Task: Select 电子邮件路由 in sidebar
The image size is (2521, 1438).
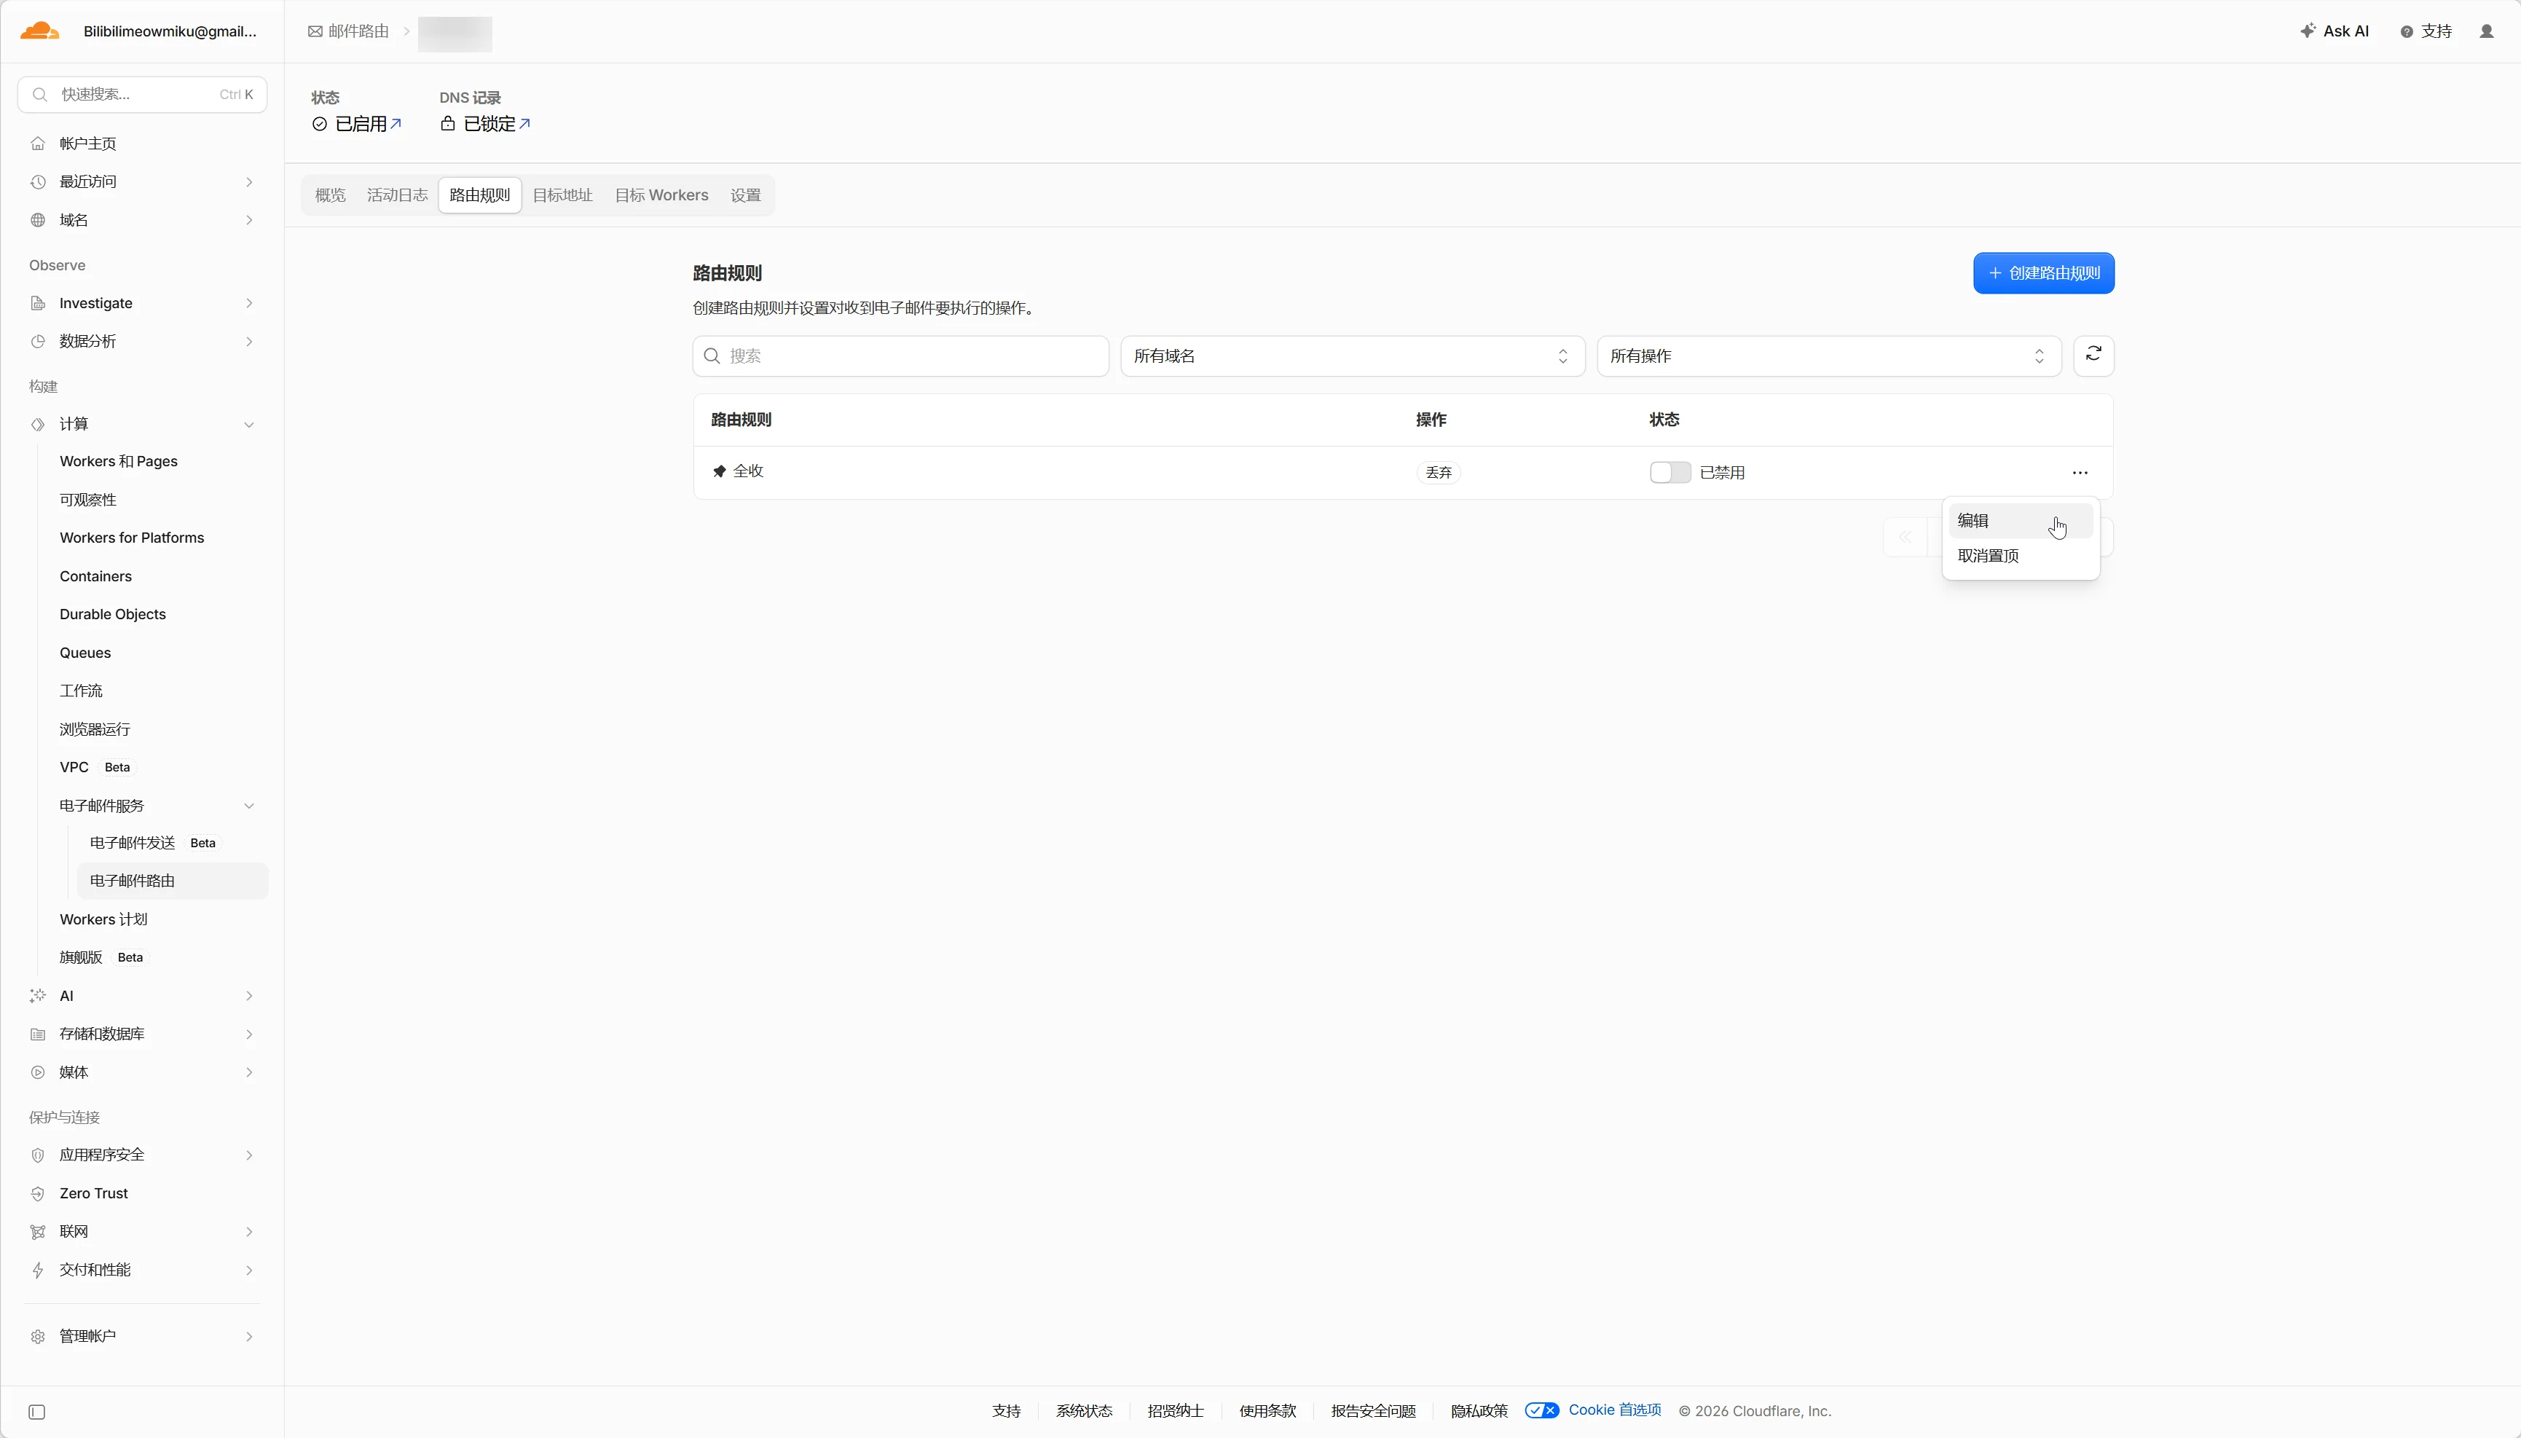Action: (172, 881)
